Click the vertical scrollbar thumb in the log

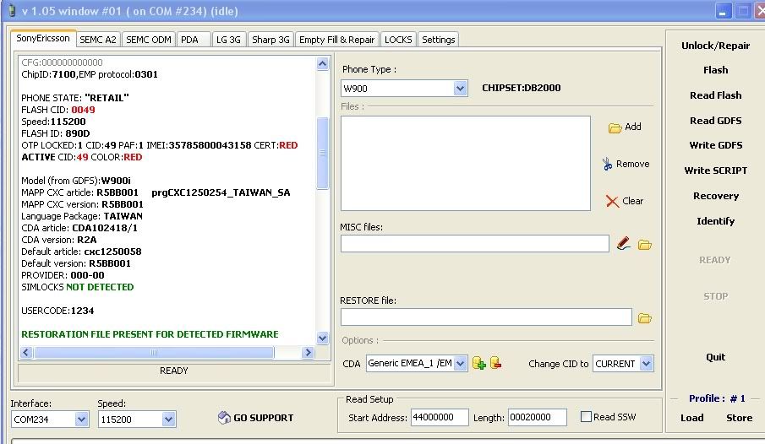coord(323,153)
